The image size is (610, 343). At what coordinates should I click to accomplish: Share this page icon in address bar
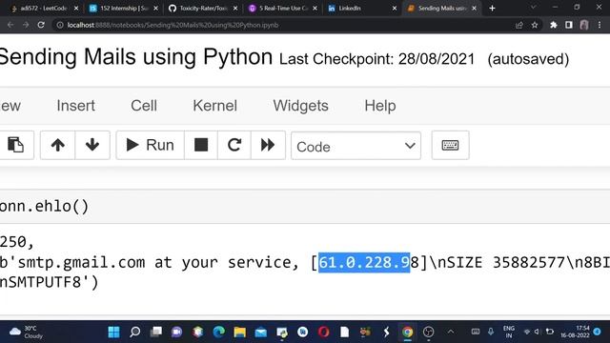pyautogui.click(x=518, y=25)
